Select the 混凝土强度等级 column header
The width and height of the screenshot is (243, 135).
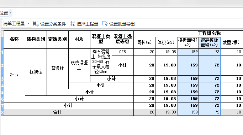123,40
